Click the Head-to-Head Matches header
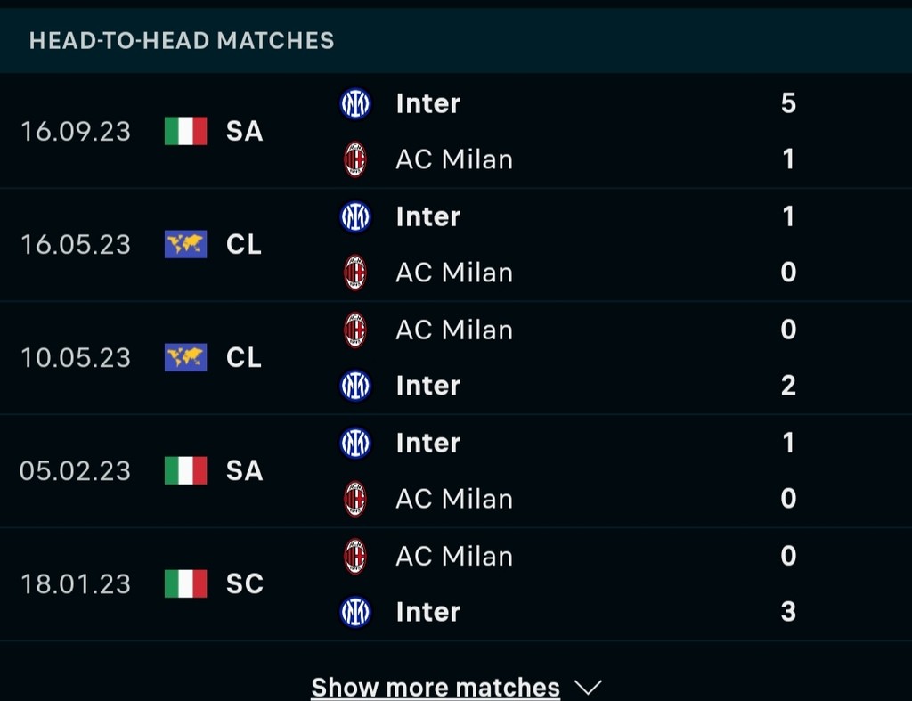The image size is (912, 701). pos(182,40)
